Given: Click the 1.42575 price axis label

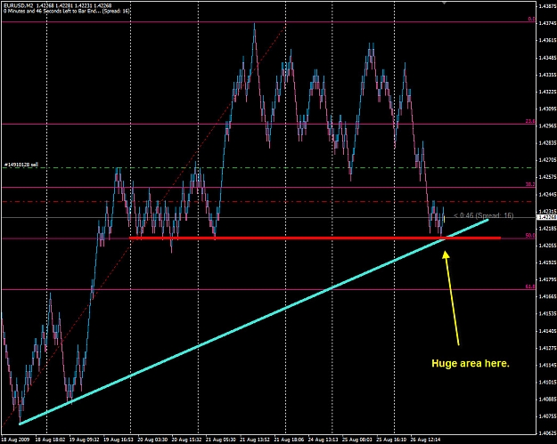Looking at the screenshot, I should (x=547, y=177).
